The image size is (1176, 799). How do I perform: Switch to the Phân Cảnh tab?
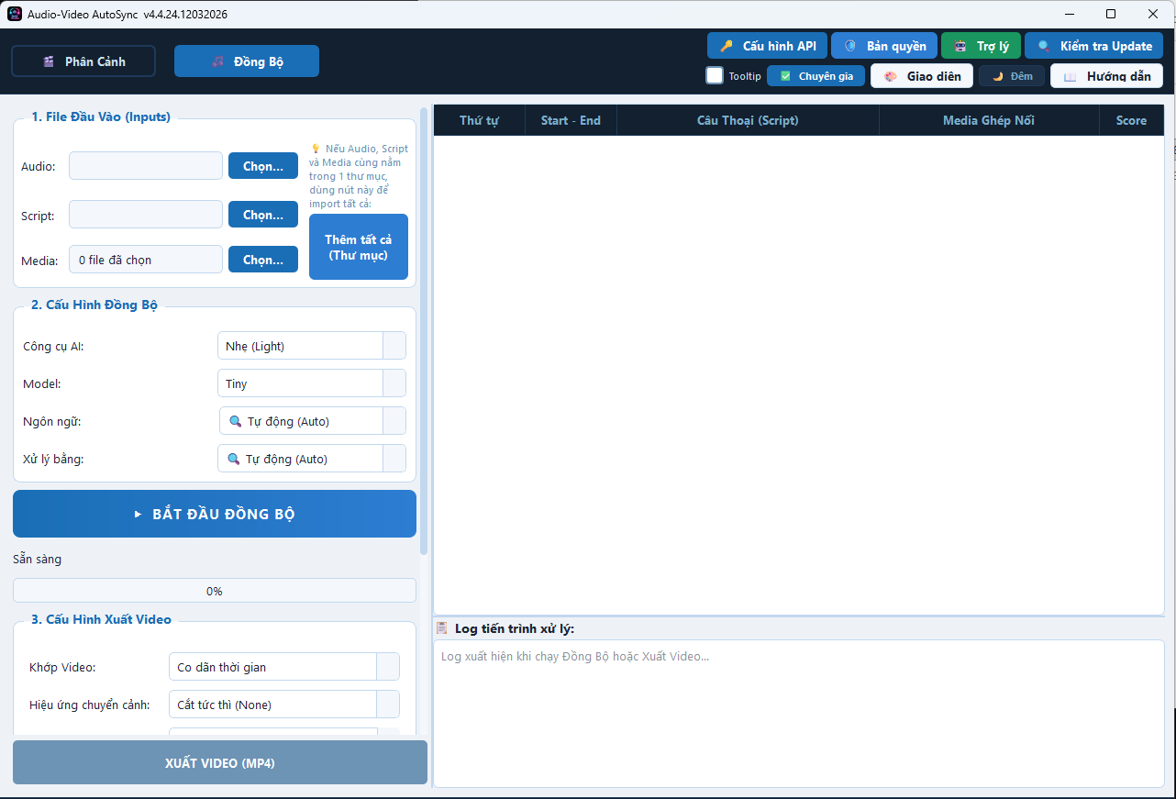[x=83, y=61]
